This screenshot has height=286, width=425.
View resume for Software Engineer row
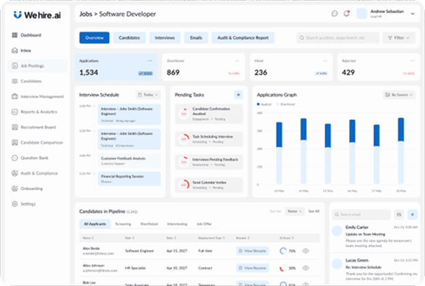point(253,251)
